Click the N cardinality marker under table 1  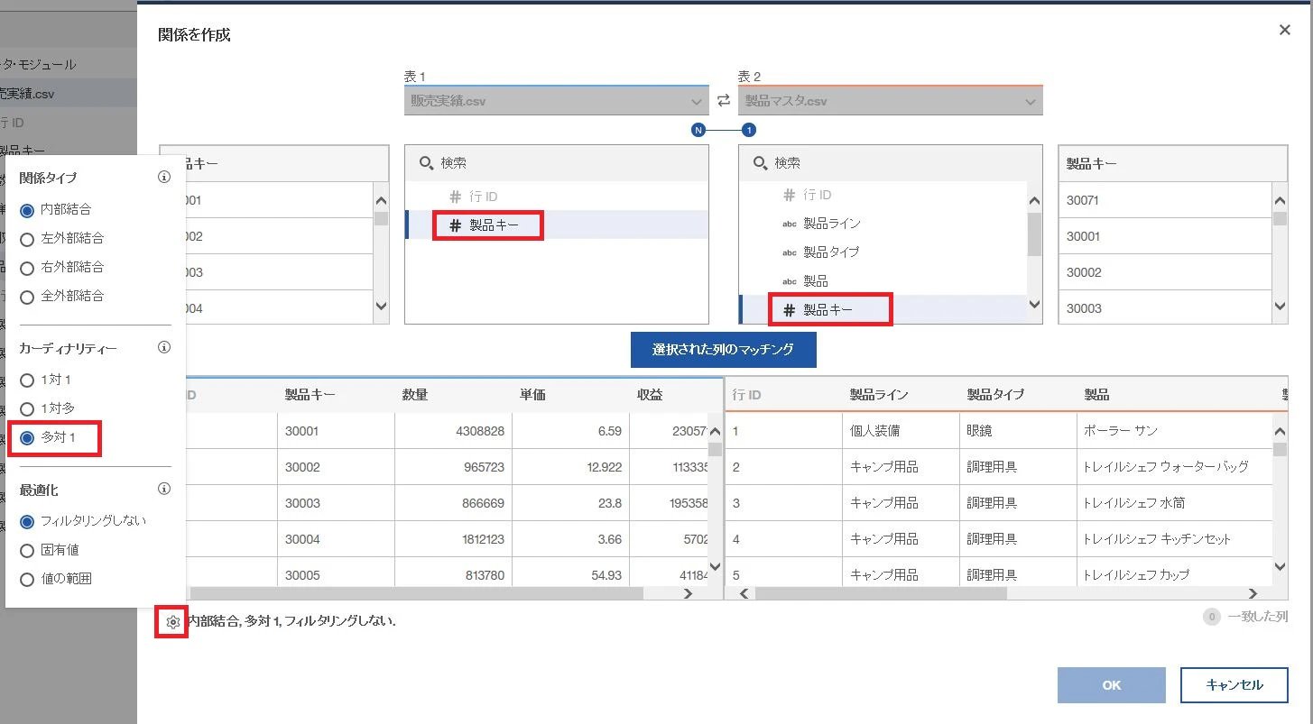(698, 130)
